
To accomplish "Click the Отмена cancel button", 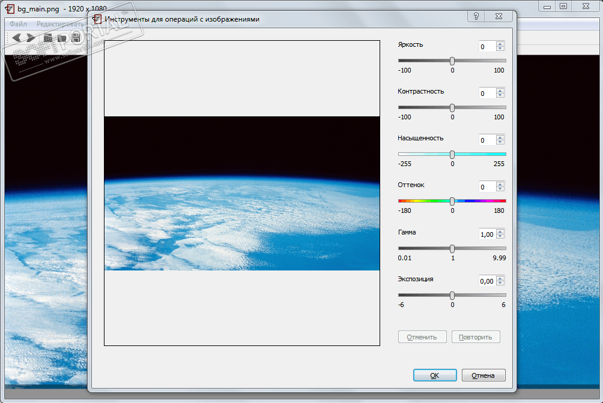I will (483, 375).
